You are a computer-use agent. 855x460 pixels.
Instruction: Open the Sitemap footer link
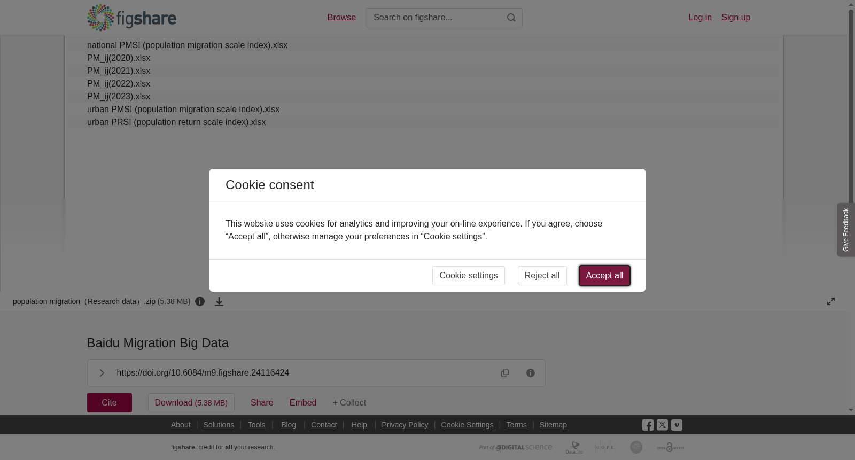[553, 425]
